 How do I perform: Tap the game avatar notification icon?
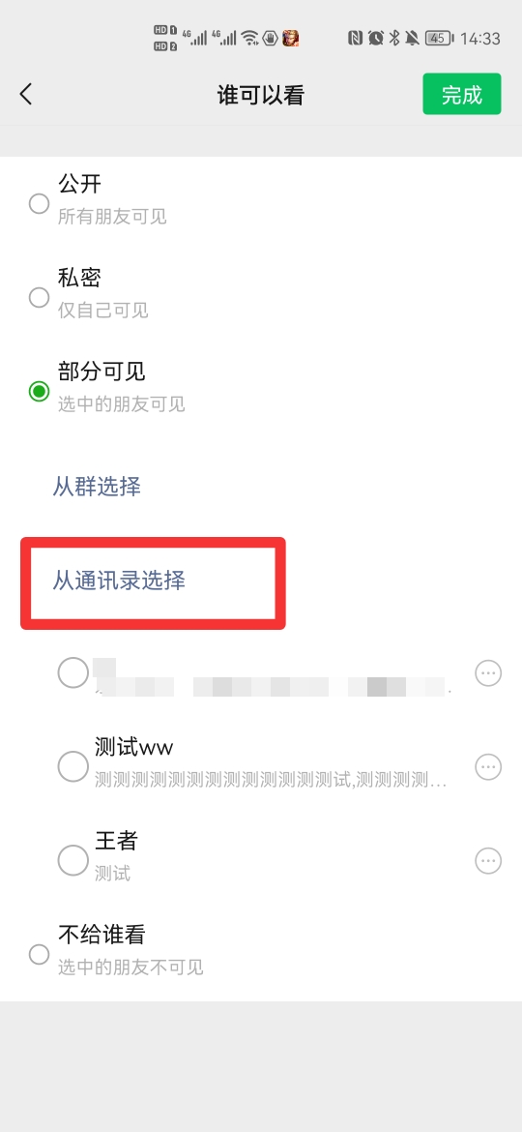(291, 38)
